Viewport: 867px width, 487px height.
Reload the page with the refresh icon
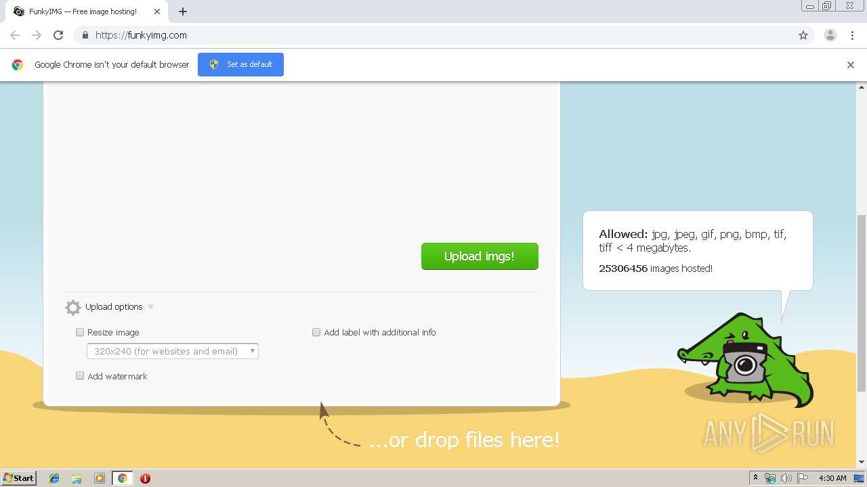(58, 35)
